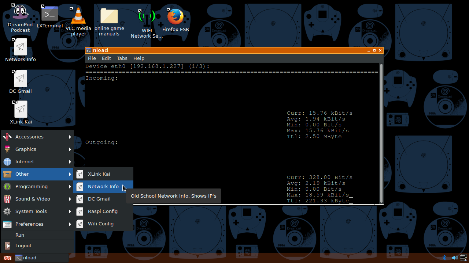Open the volume control tray icon
This screenshot has height=263, width=469.
tap(455, 258)
